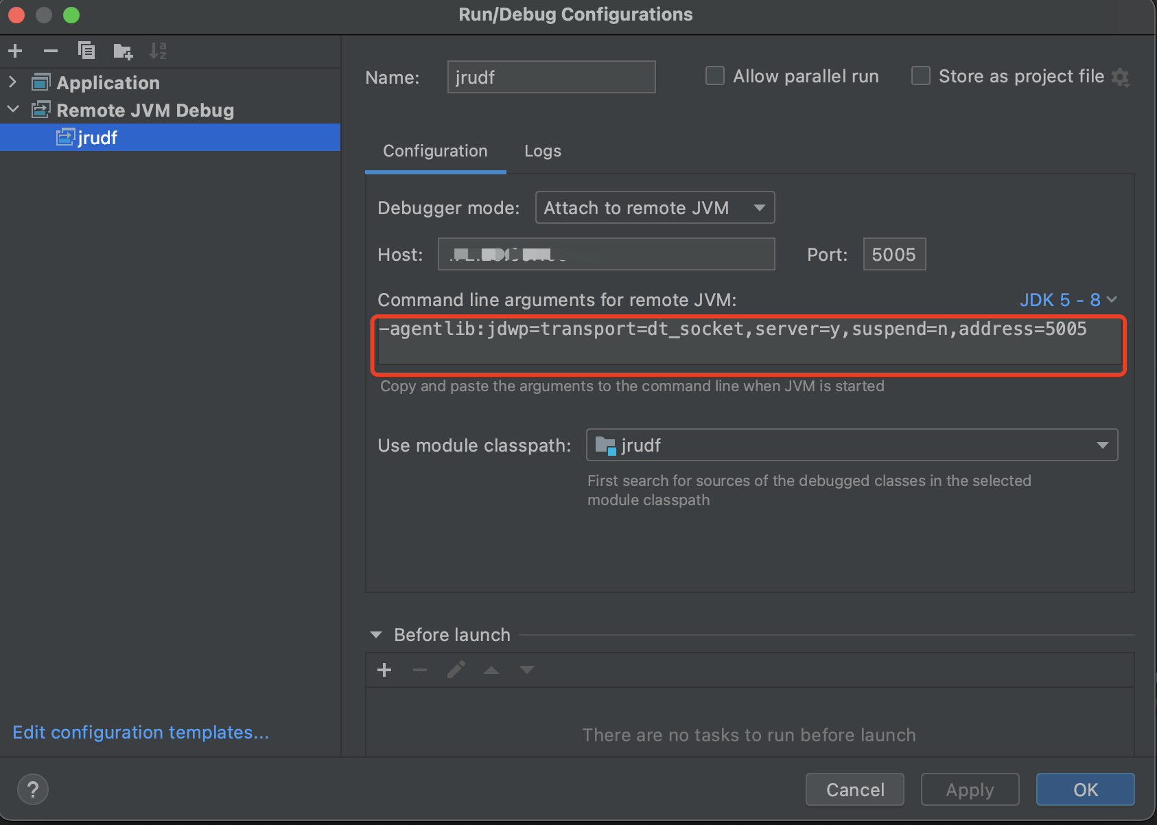Image resolution: width=1157 pixels, height=825 pixels.
Task: Create new folder with folder-plus icon
Action: click(x=123, y=51)
